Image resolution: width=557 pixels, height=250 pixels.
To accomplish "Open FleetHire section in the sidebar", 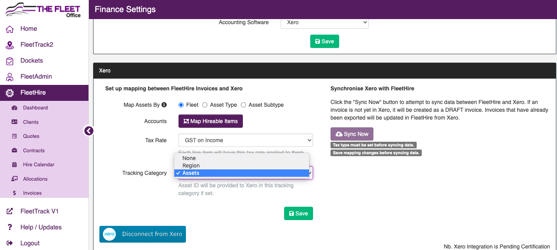I will click(44, 93).
